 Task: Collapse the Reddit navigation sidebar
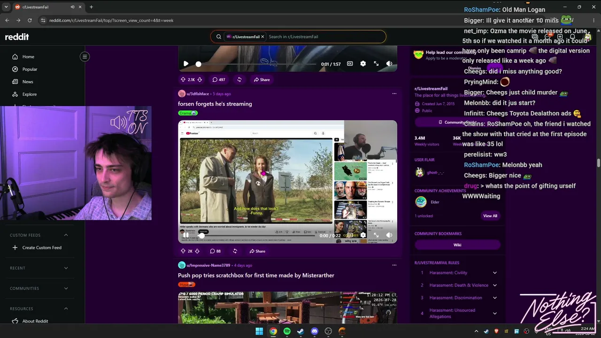point(85,57)
